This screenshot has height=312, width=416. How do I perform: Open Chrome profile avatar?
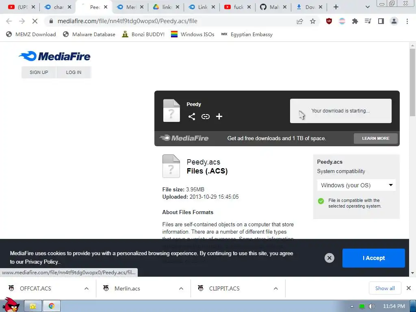[394, 21]
